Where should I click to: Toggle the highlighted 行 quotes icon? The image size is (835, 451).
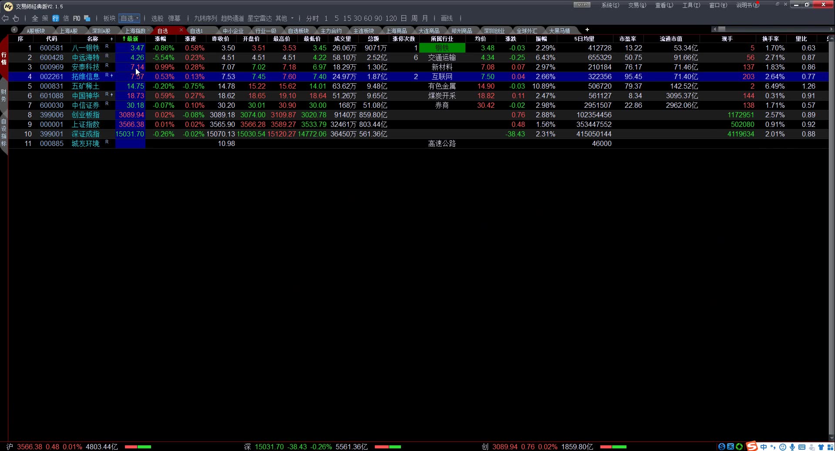55,18
